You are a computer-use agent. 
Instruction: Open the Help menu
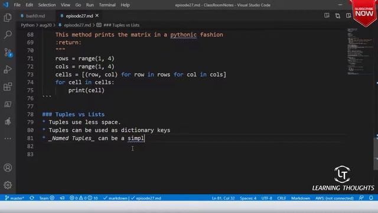(125, 5)
